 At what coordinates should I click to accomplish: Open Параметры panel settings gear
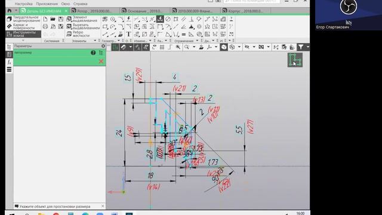point(103,46)
